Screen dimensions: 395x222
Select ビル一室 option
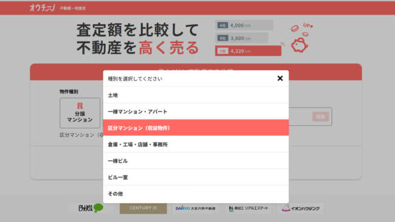(196, 177)
